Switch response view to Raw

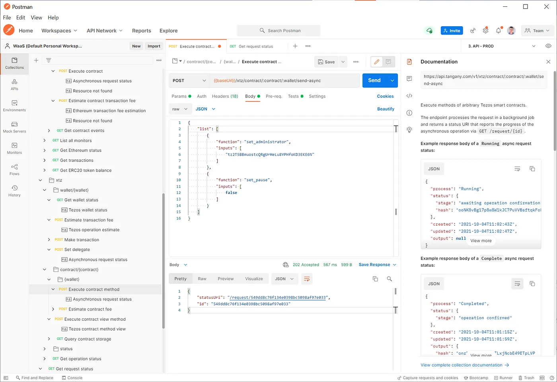click(x=202, y=279)
